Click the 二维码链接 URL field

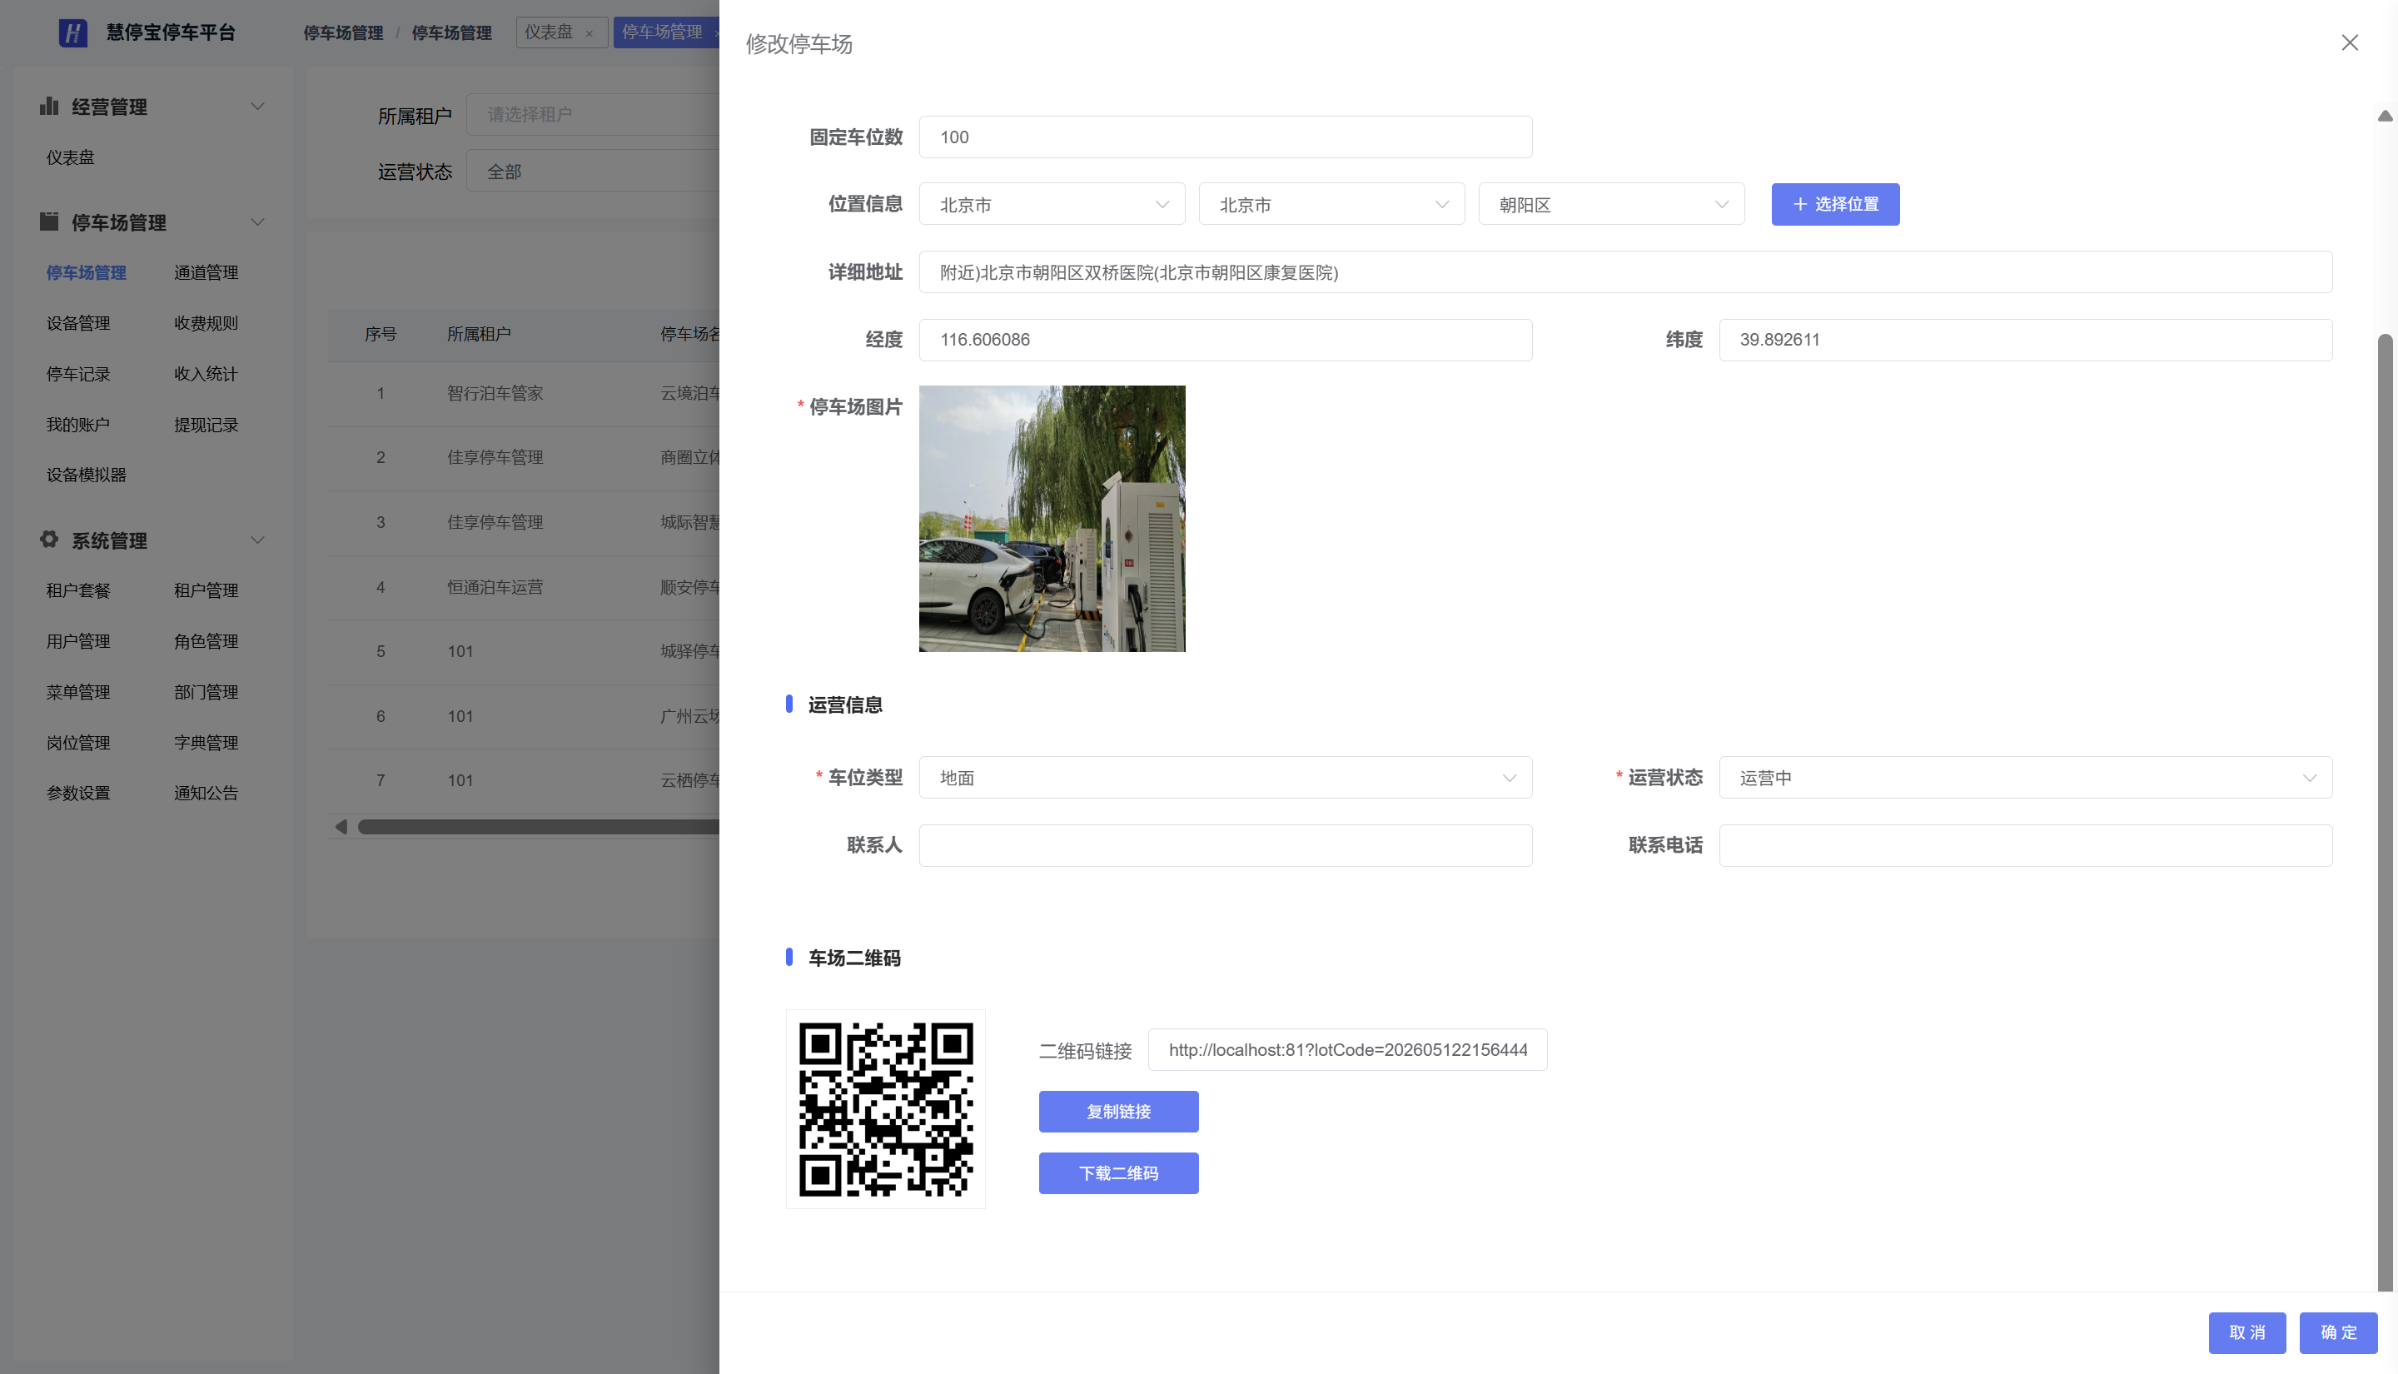[1347, 1049]
